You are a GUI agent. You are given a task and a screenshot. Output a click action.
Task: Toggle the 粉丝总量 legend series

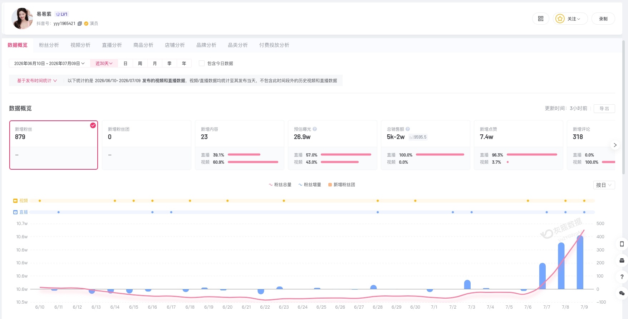pyautogui.click(x=280, y=185)
